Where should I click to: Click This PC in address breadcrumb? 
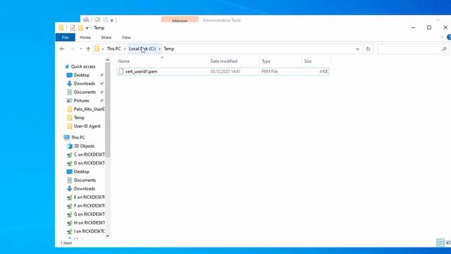tap(114, 49)
